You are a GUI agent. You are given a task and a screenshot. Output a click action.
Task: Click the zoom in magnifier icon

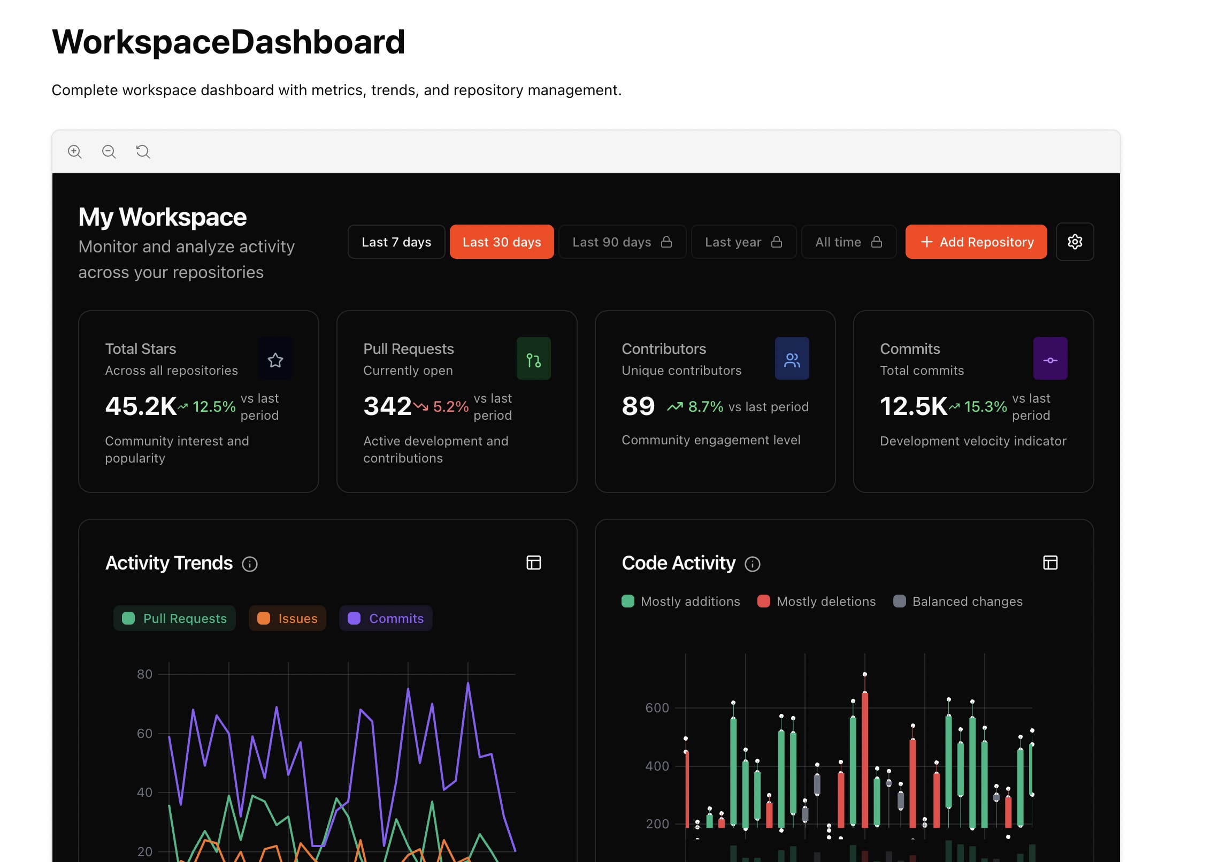click(x=75, y=152)
